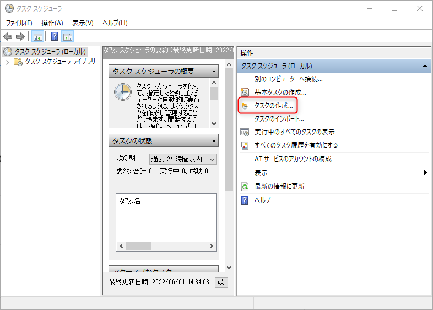Screen dimensions: 433x310
Task: Click the green 最新の情報に更新 icon
Action: pyautogui.click(x=245, y=187)
